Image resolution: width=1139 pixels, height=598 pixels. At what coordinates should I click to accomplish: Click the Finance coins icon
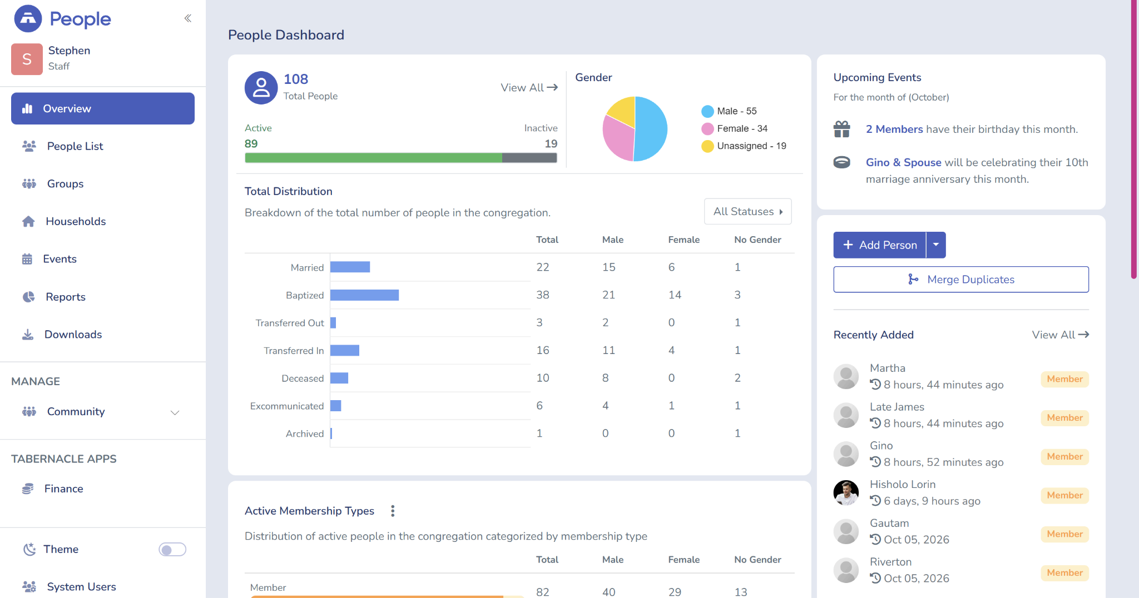tap(28, 489)
